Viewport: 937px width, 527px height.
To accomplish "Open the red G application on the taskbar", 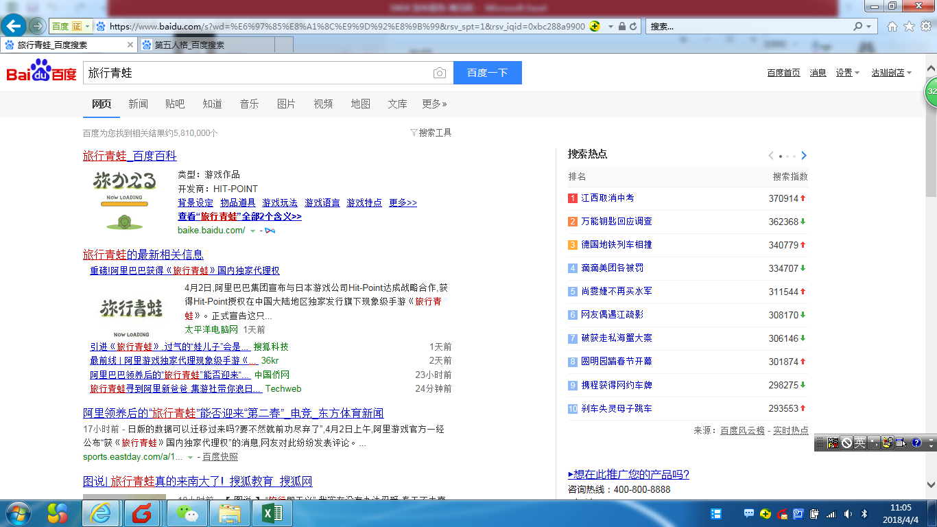I will (x=142, y=513).
